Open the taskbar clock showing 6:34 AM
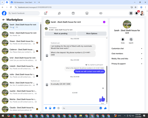 (138, 116)
